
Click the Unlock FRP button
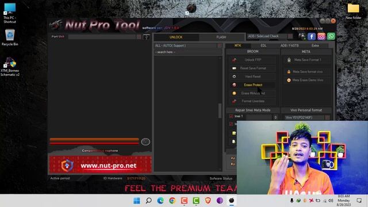tap(253, 60)
